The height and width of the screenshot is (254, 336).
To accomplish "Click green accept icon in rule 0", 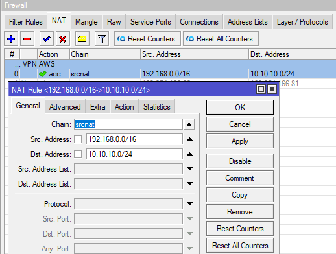I will [43, 74].
